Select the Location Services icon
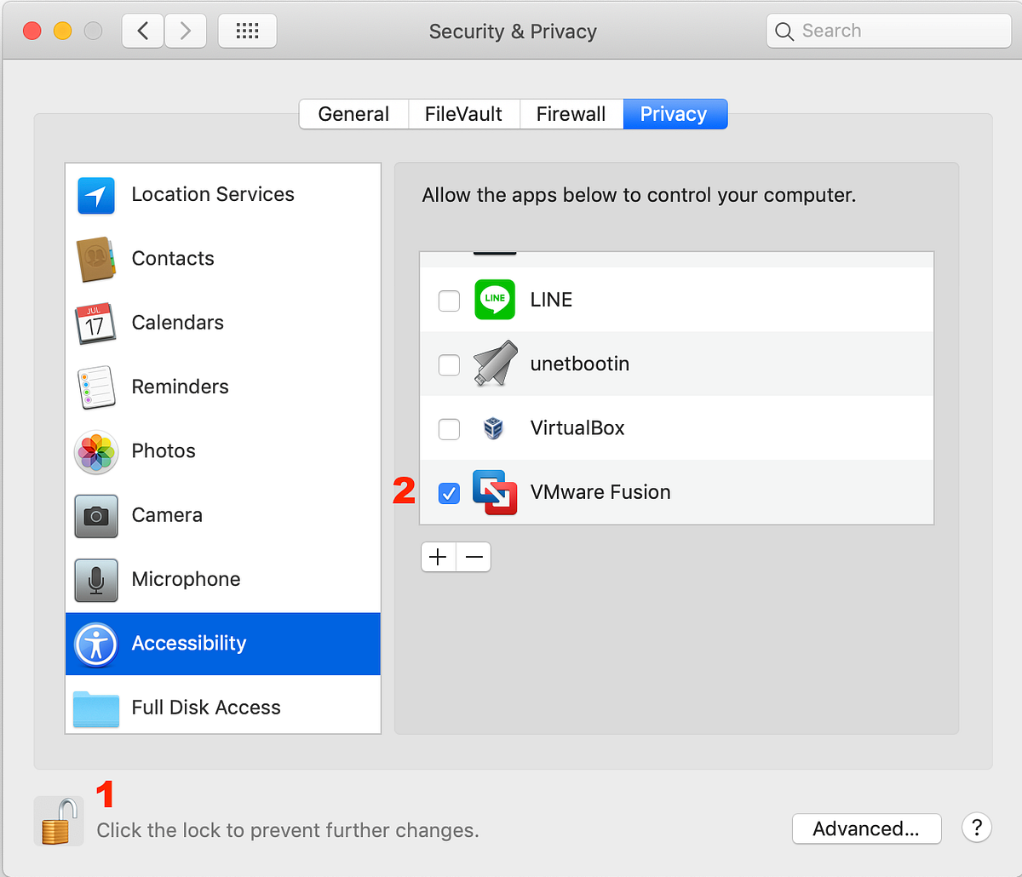Image resolution: width=1022 pixels, height=877 pixels. coord(95,195)
